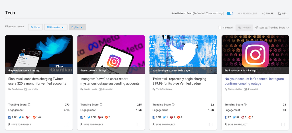Tick the checkbox on the Guardian card
Screen dimensions: 292x133
66,124
